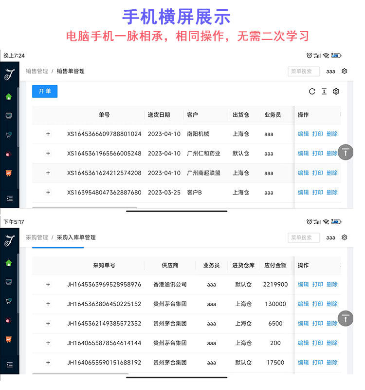Click 供应商 column header

pos(170,265)
